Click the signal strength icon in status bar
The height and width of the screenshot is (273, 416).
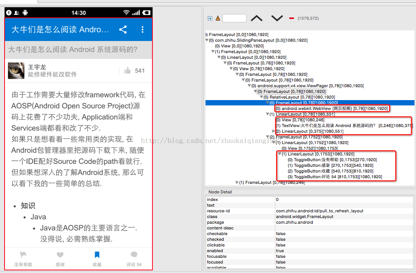[136, 13]
